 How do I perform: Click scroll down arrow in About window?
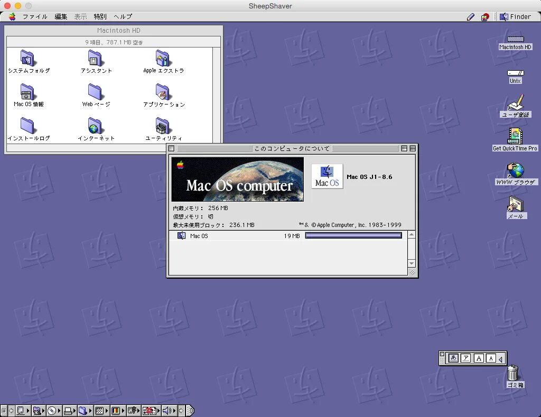click(411, 263)
